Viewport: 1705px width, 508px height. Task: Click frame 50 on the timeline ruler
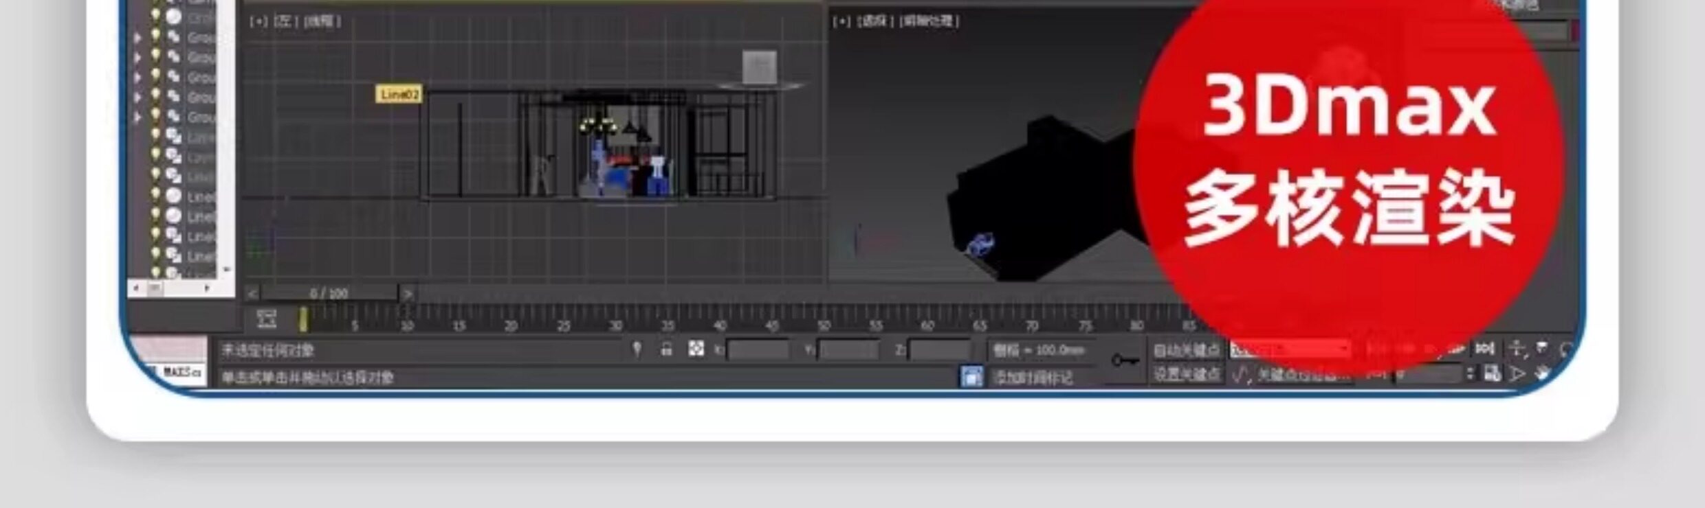(824, 325)
